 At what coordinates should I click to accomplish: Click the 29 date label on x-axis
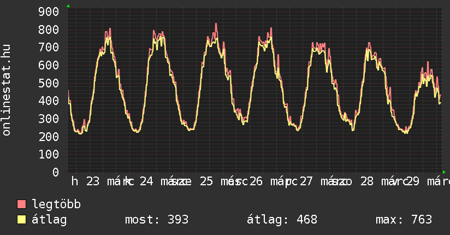tap(413, 182)
